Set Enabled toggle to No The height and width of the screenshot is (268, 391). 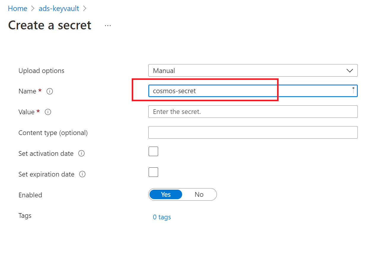pyautogui.click(x=199, y=194)
